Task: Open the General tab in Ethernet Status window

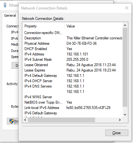Action: (10, 15)
